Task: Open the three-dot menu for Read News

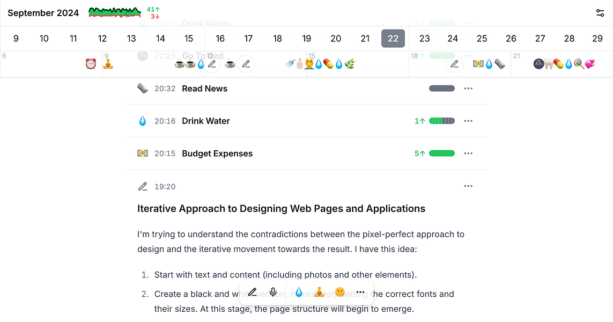Action: (468, 89)
